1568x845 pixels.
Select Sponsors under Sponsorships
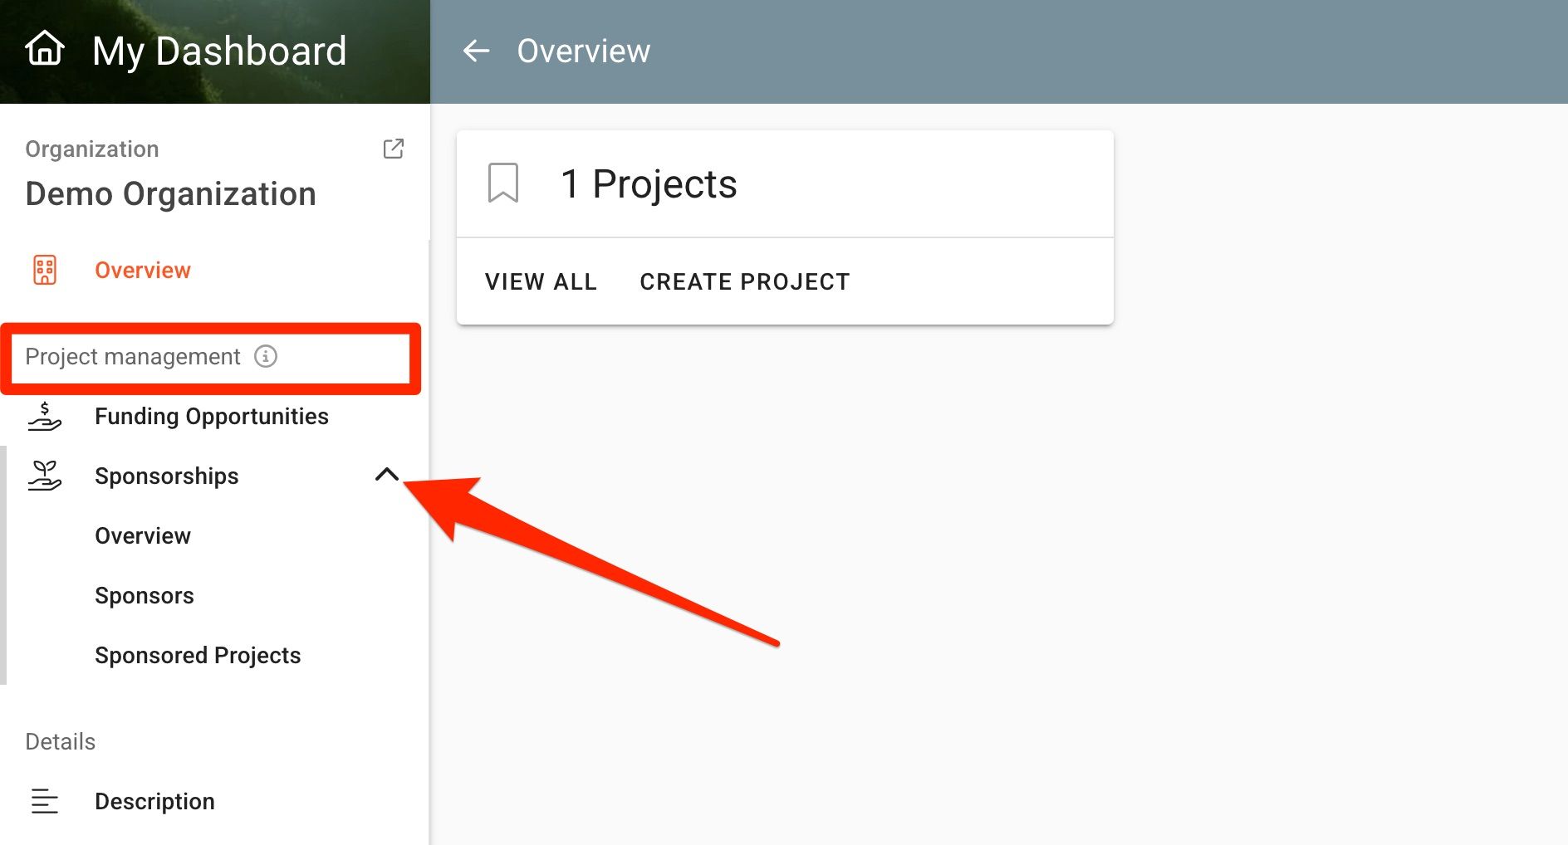coord(145,595)
